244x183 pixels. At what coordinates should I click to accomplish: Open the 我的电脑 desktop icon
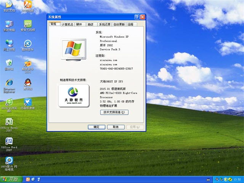click(9, 24)
